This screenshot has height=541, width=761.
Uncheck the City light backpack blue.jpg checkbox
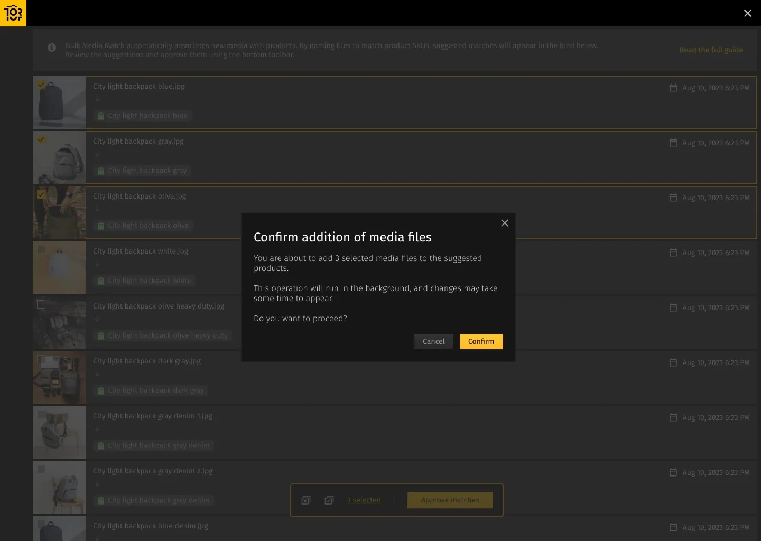[x=41, y=85]
